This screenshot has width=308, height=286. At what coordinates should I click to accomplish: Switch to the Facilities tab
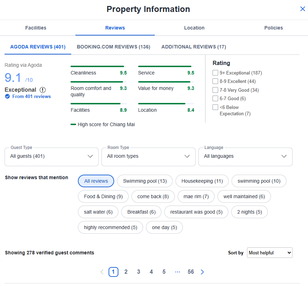click(x=36, y=28)
